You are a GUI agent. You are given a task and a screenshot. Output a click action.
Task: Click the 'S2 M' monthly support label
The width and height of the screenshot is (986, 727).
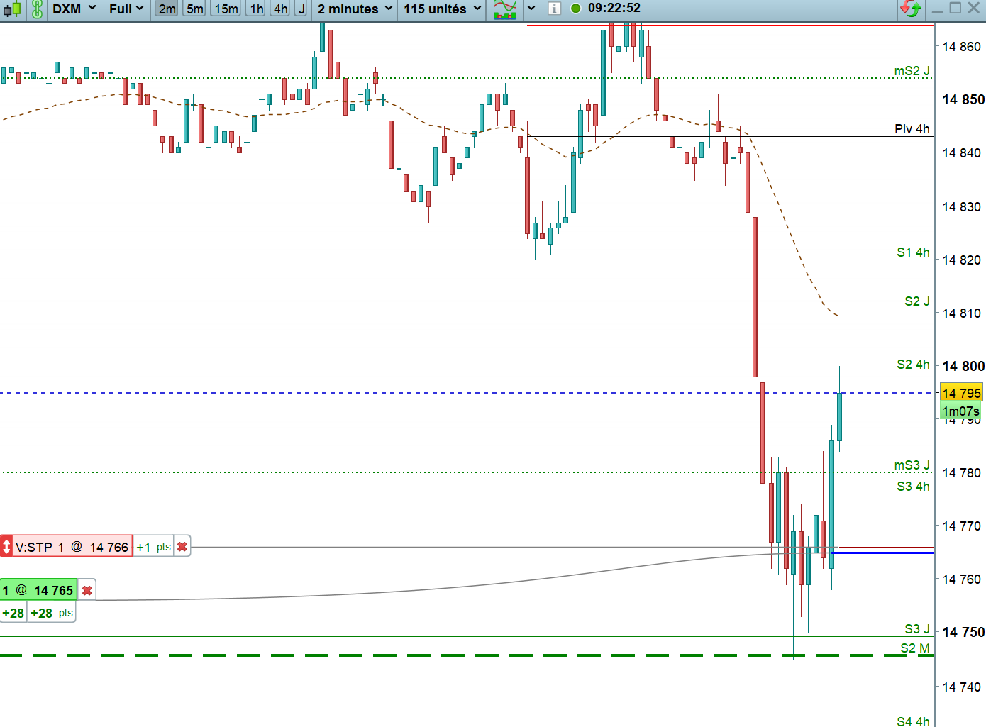click(915, 648)
